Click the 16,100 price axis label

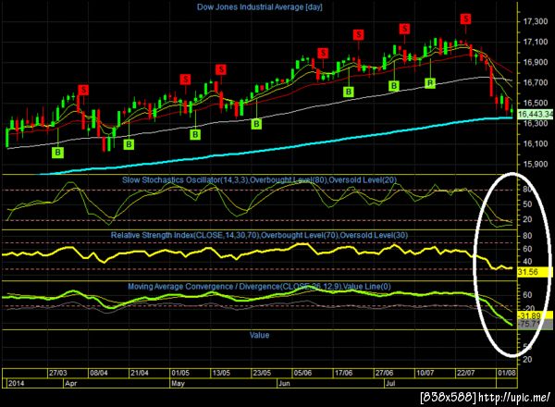536,143
